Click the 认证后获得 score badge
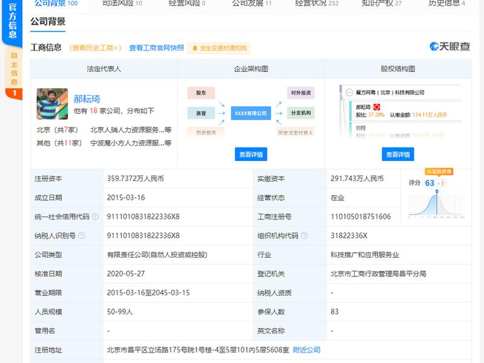 439,172
